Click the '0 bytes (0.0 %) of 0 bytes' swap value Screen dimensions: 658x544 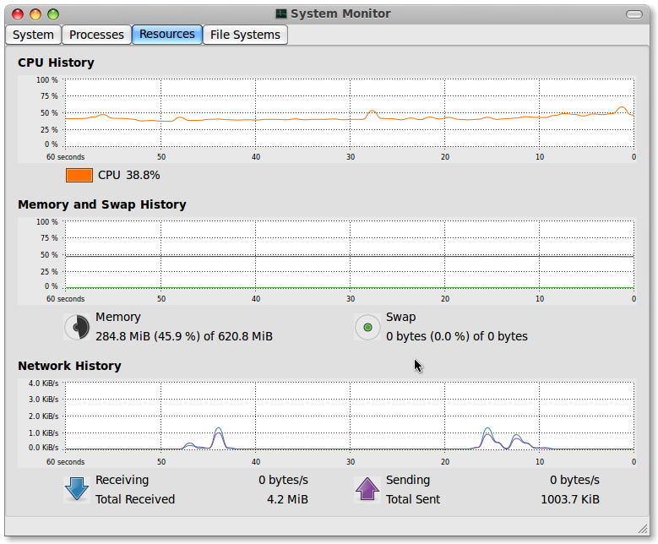457,336
